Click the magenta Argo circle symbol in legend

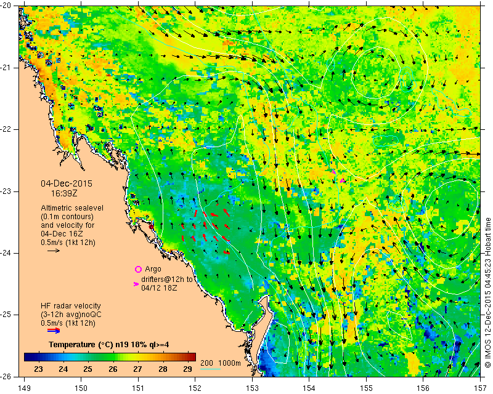coord(138,269)
